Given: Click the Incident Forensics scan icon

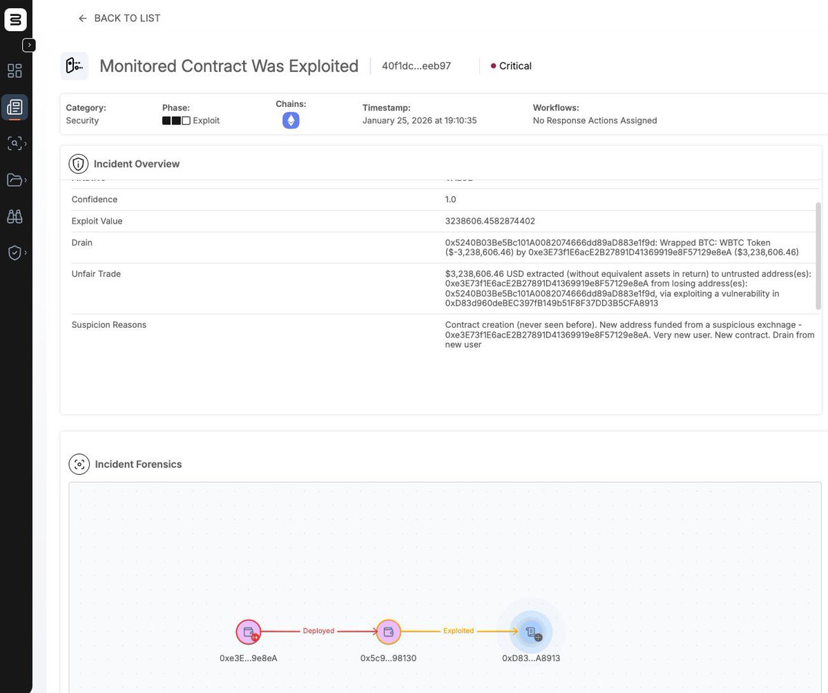Looking at the screenshot, I should point(79,465).
